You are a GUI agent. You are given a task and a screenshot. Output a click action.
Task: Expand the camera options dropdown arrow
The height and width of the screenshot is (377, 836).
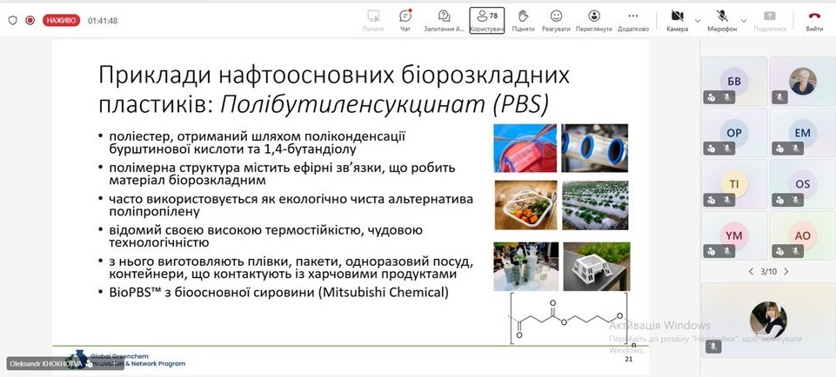[x=698, y=20]
